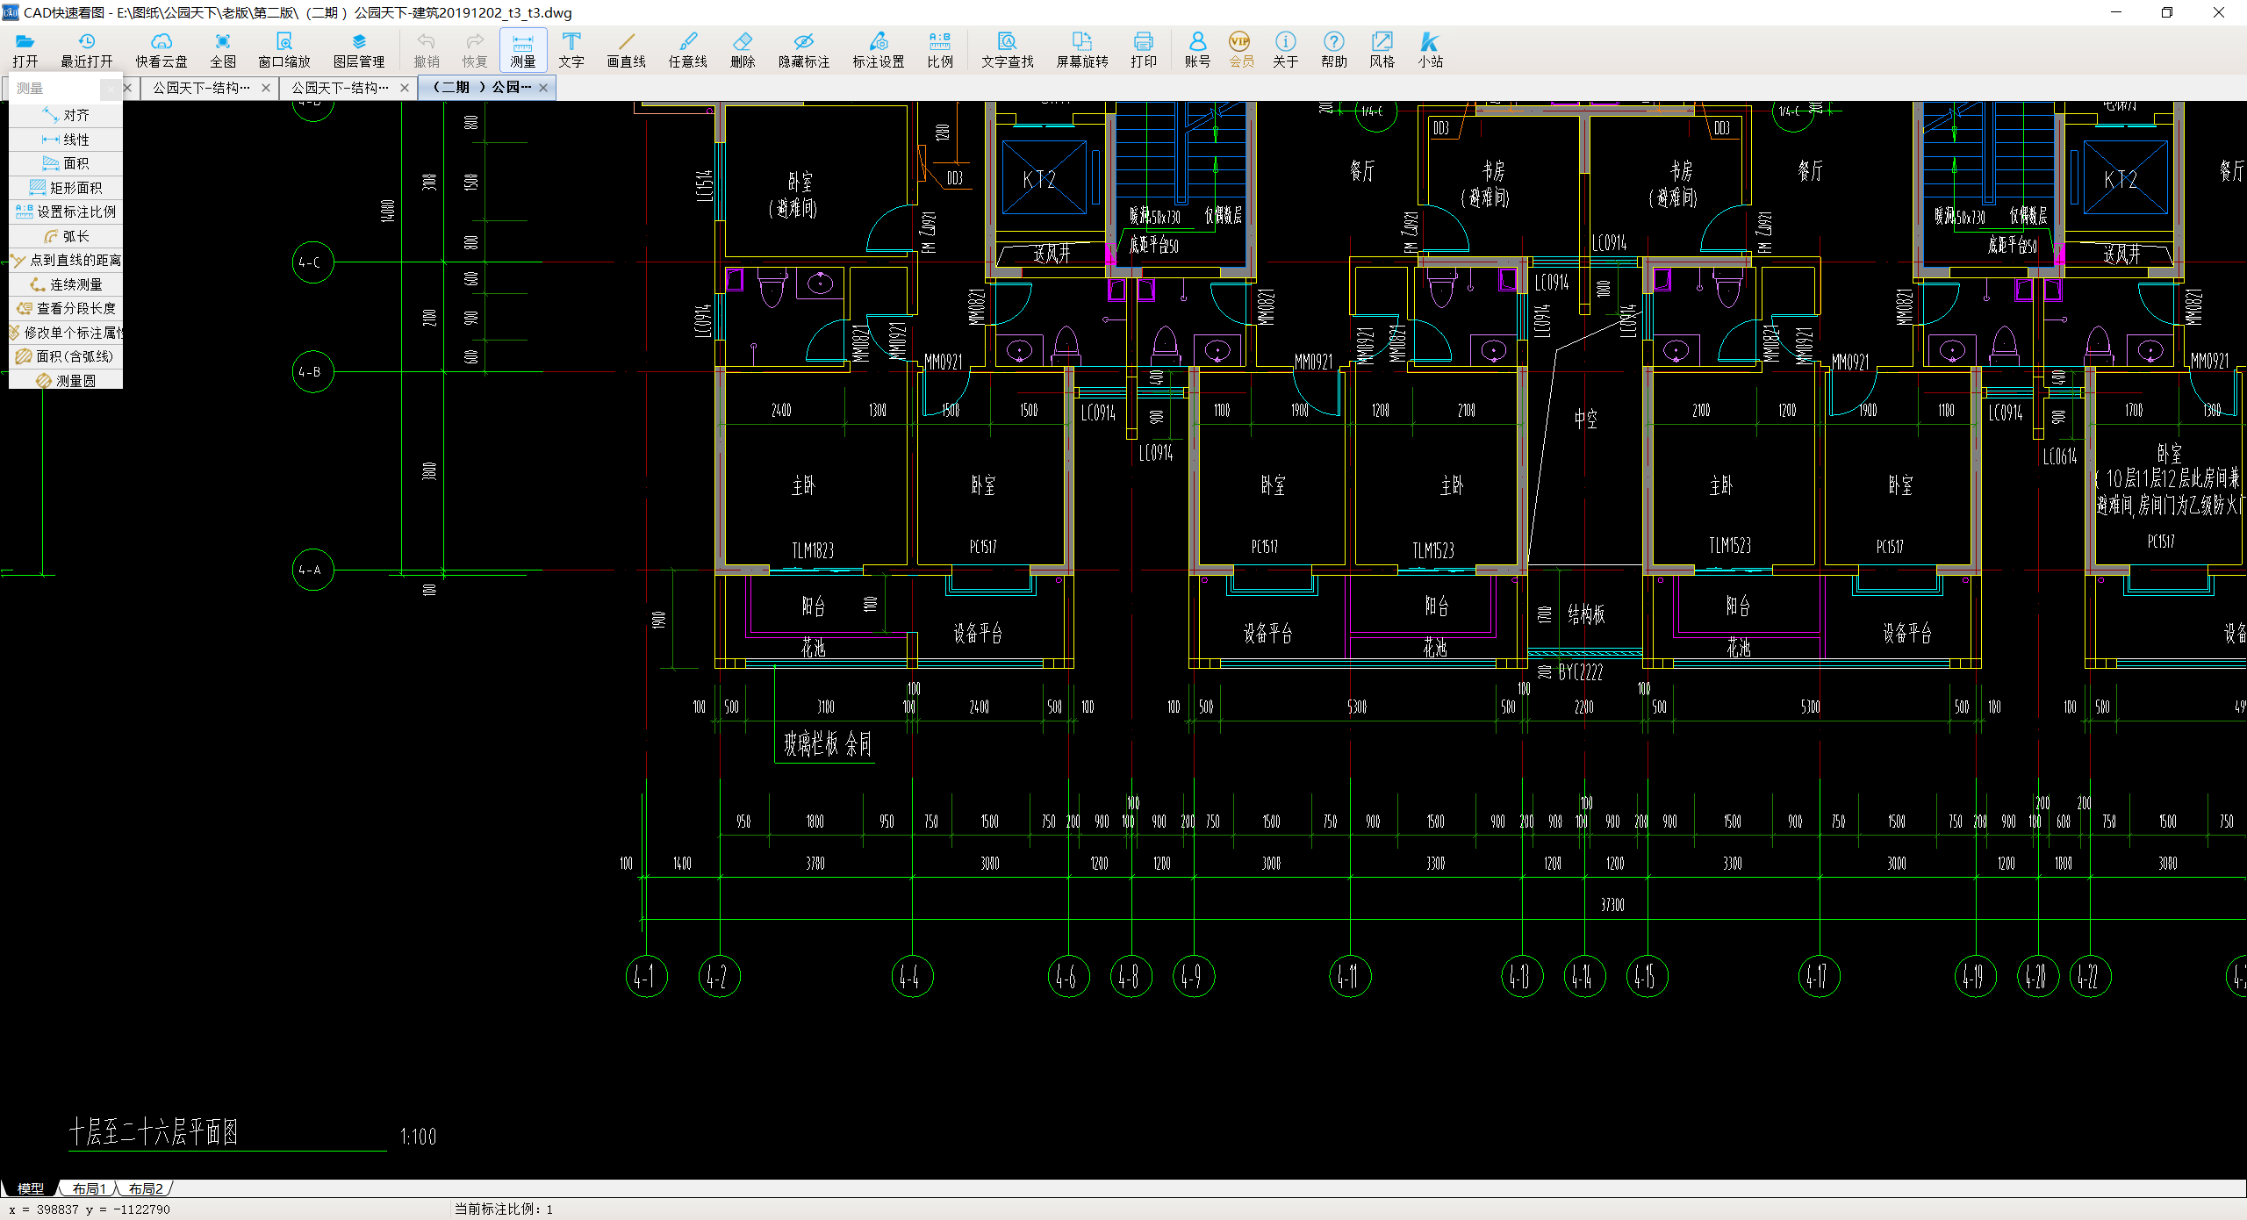Choose 设置标注比例 option
This screenshot has height=1220, width=2247.
pos(66,212)
